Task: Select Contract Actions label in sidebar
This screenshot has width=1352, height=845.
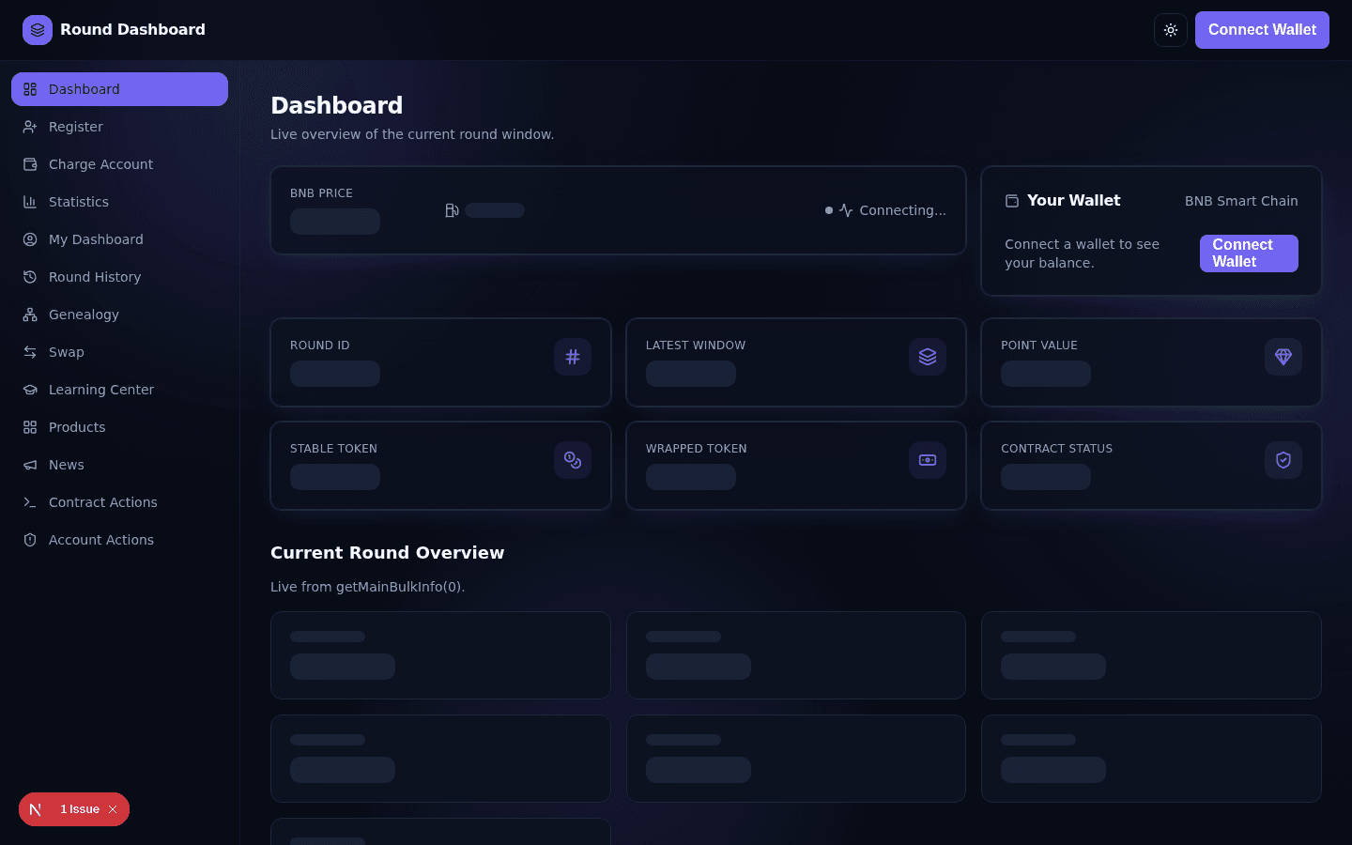Action: coord(103,502)
